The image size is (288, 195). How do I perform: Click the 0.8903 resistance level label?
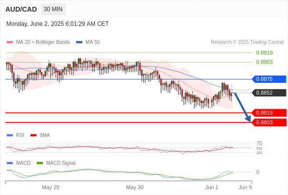264,62
